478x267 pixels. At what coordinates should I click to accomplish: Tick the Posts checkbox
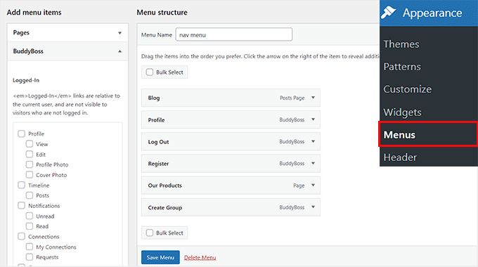30,195
